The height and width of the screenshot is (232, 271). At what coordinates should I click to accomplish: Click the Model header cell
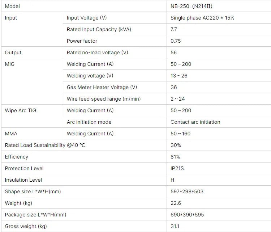pos(13,6)
